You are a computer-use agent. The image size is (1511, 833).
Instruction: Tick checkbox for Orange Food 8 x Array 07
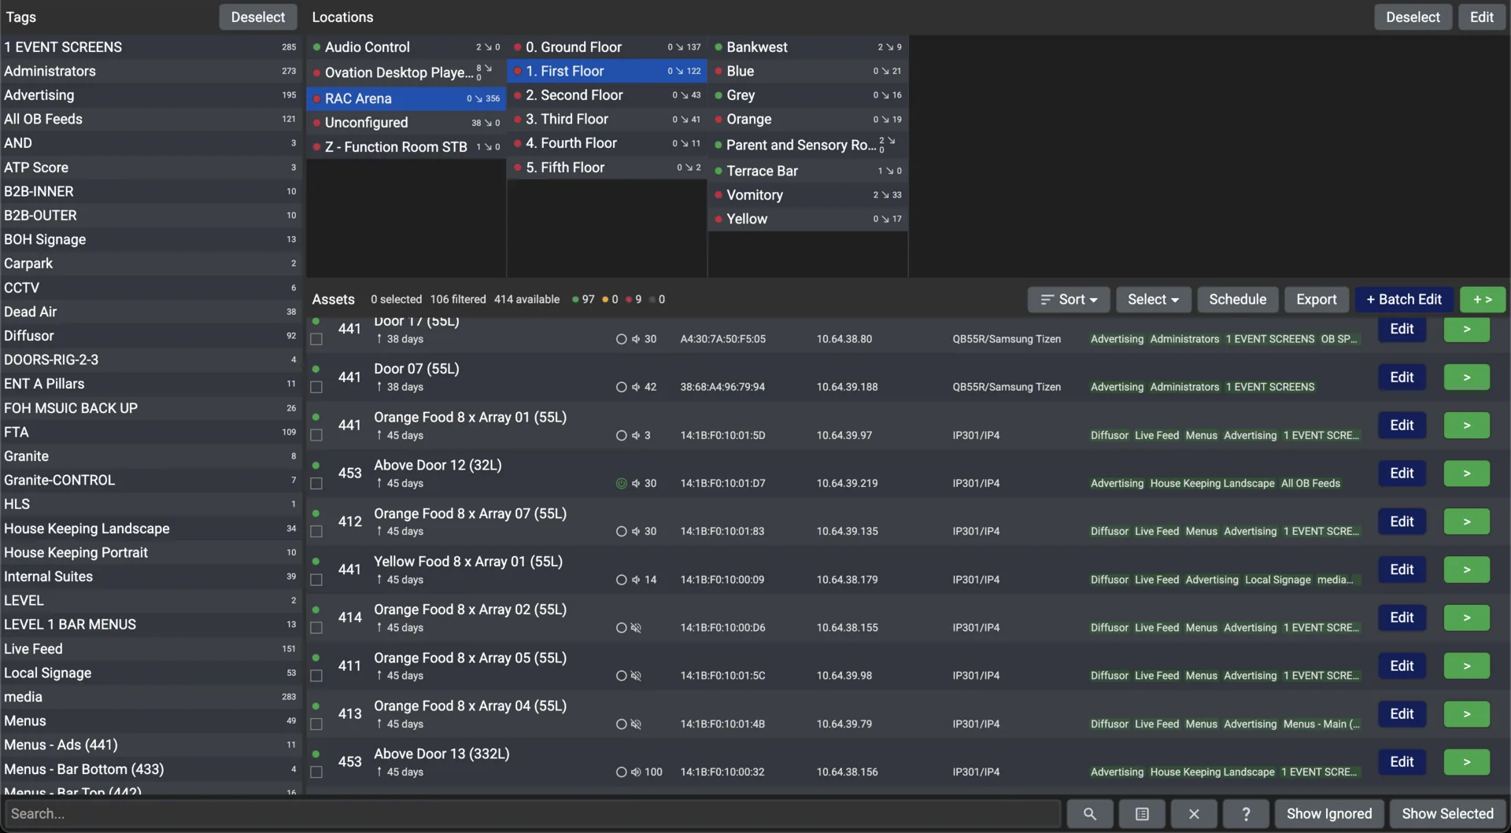(x=316, y=532)
